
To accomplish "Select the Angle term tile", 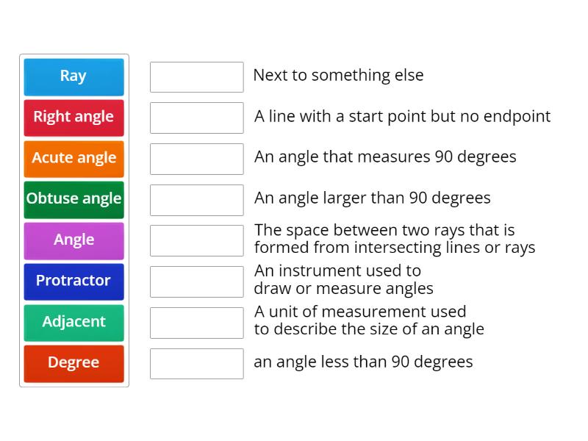I will (73, 240).
